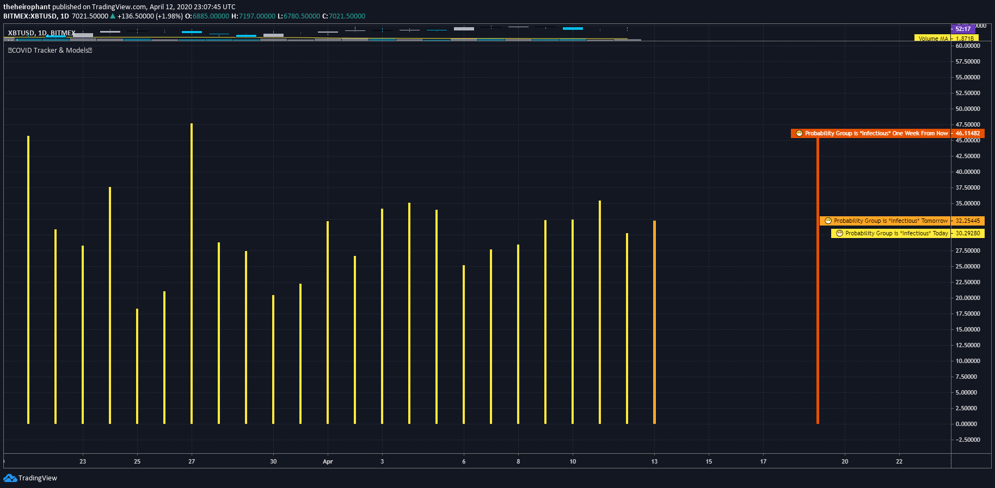Click the −2.50000 value on price scale

tap(967, 440)
